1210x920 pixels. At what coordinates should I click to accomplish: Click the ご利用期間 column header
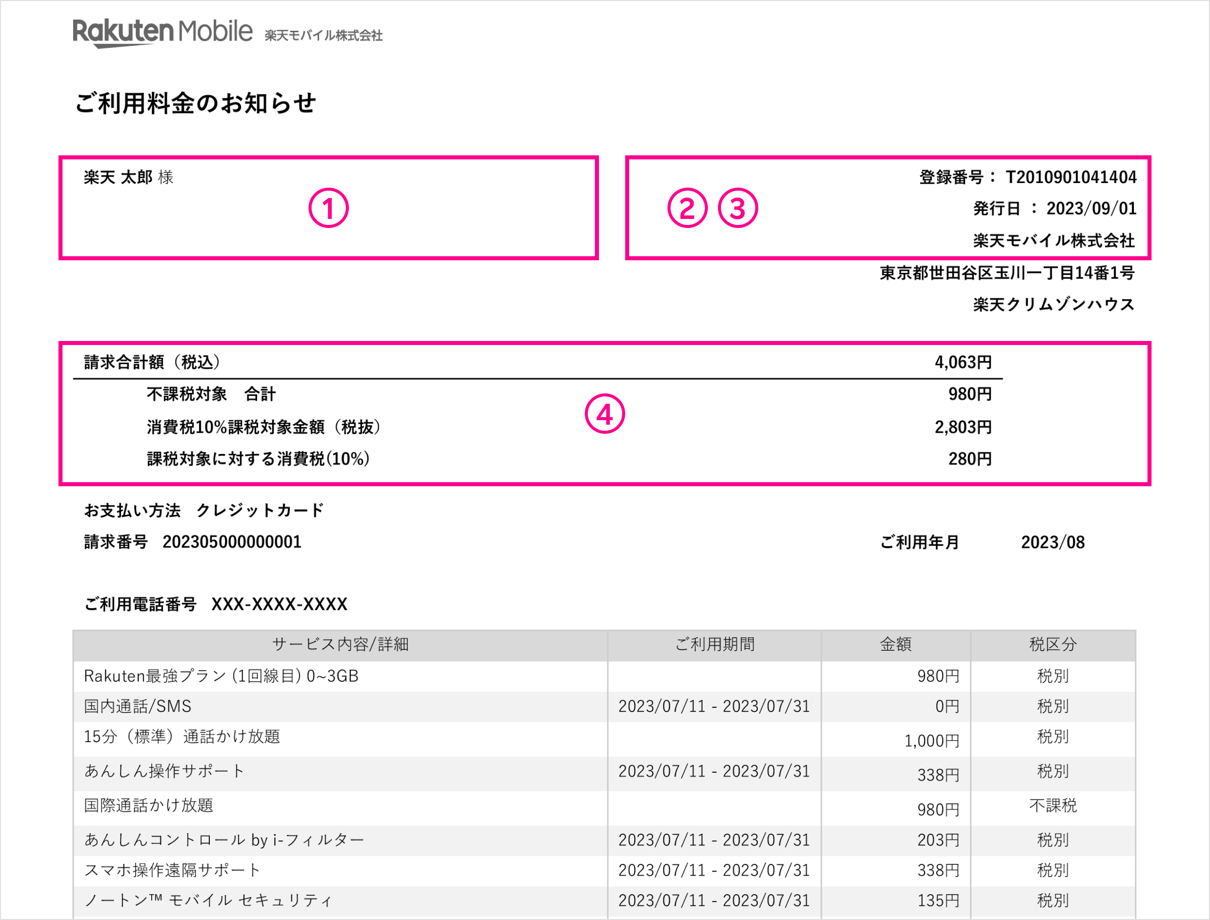715,645
